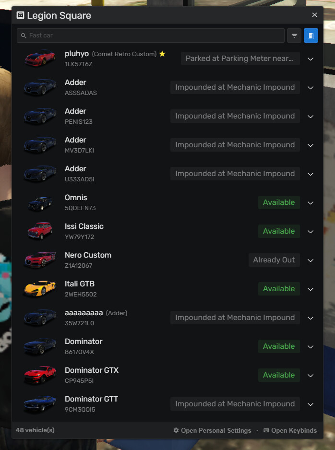Viewport: 335px width, 450px height.
Task: Open Keybinds link in the footer
Action: (294, 430)
